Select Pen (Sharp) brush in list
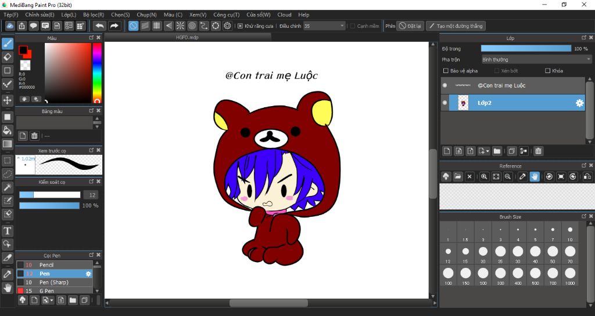595x316 pixels. click(54, 282)
